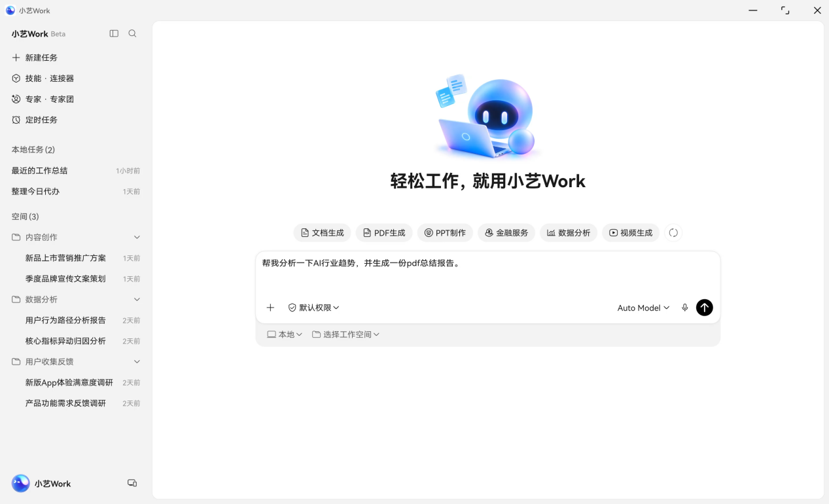
Task: Activate the microphone voice input
Action: [x=684, y=308]
